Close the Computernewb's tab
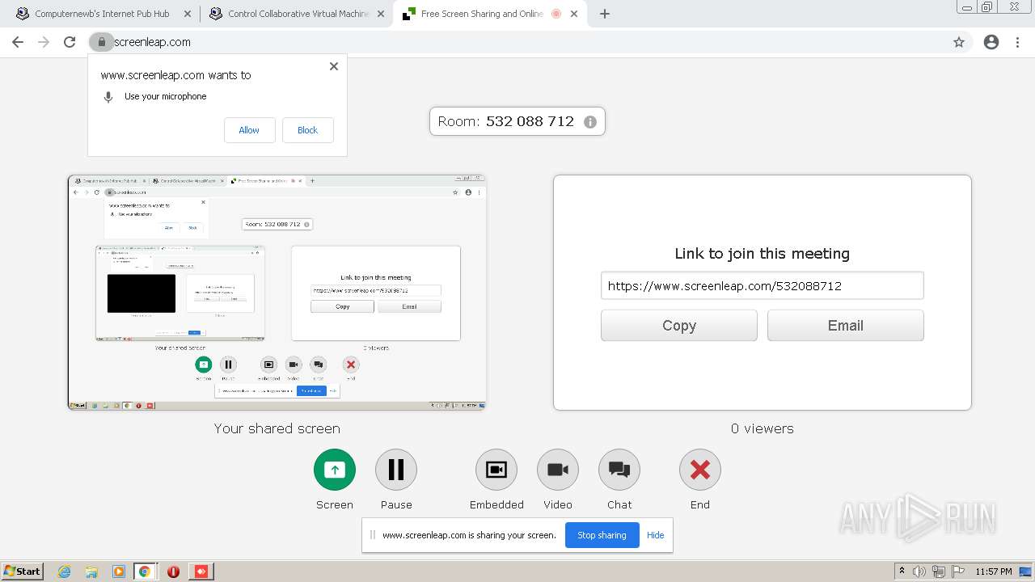Viewport: 1035px width, 582px height. coord(188,14)
